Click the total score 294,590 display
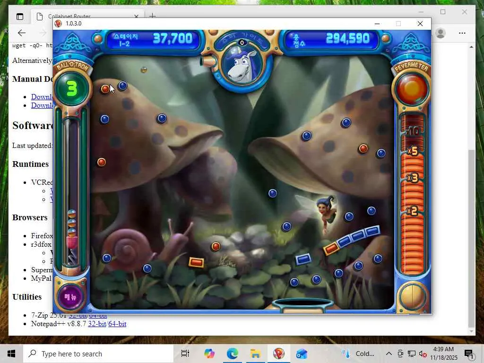Screen dimensions: 484x363 (347, 38)
